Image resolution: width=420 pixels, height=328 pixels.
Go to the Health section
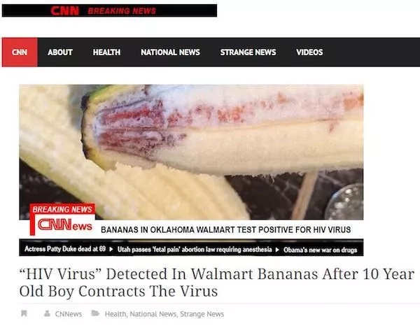pyautogui.click(x=106, y=52)
